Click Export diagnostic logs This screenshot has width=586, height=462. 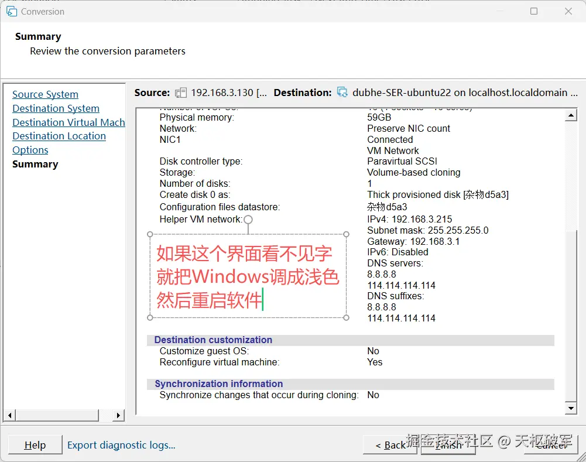[x=121, y=445]
